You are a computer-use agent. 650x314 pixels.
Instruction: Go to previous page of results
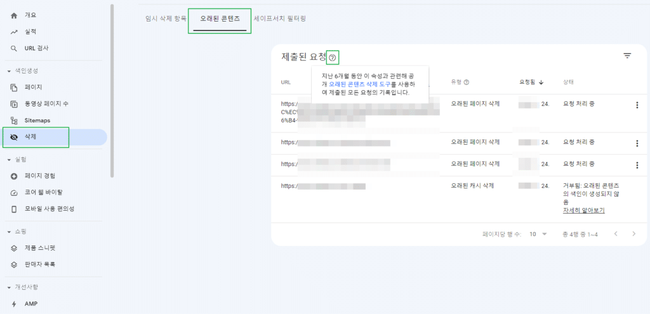tap(616, 234)
